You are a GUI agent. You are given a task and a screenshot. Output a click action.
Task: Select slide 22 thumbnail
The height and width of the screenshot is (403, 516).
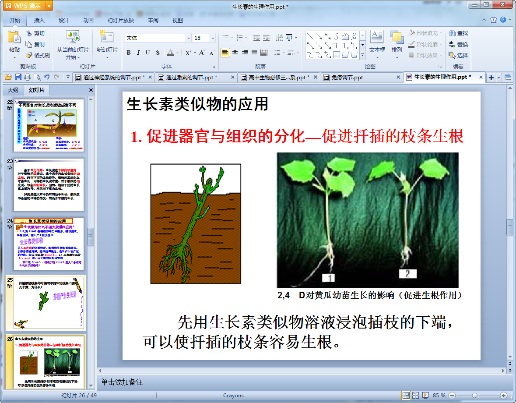point(49,125)
